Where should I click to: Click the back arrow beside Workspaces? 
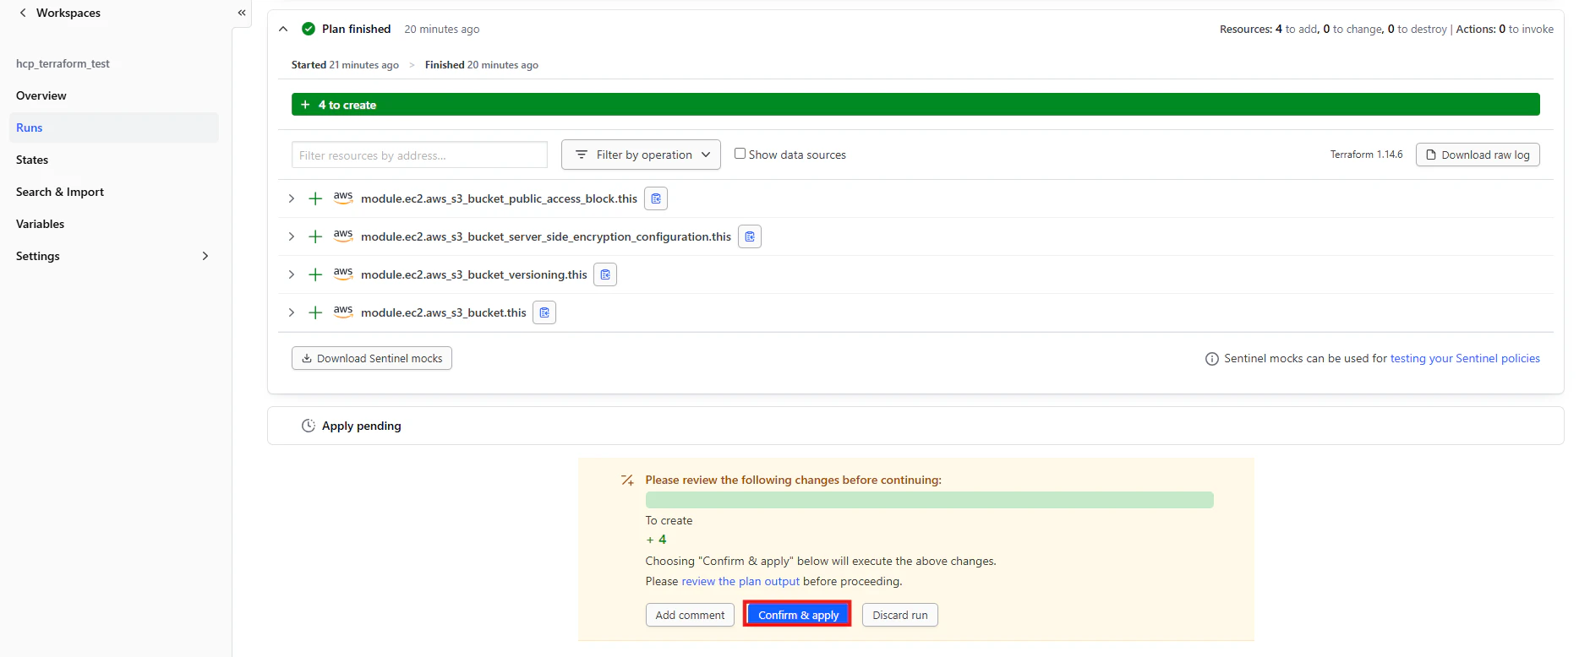click(x=23, y=13)
